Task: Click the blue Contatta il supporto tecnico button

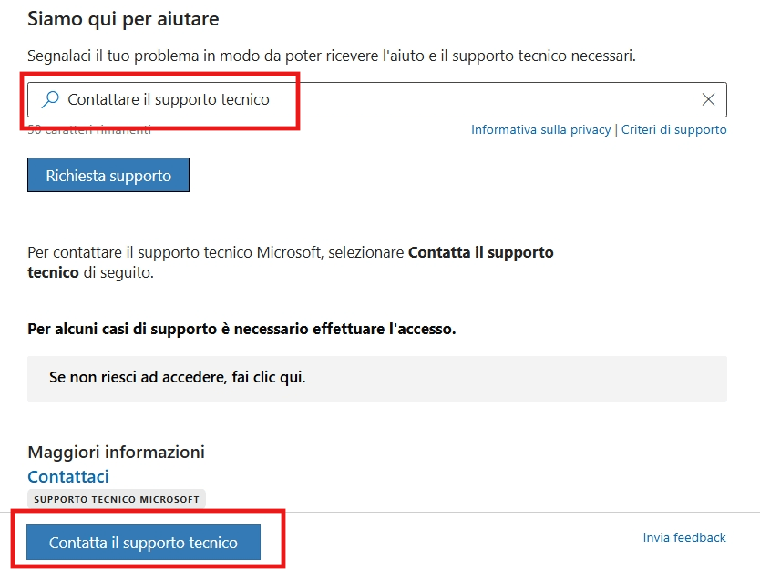Action: [143, 543]
